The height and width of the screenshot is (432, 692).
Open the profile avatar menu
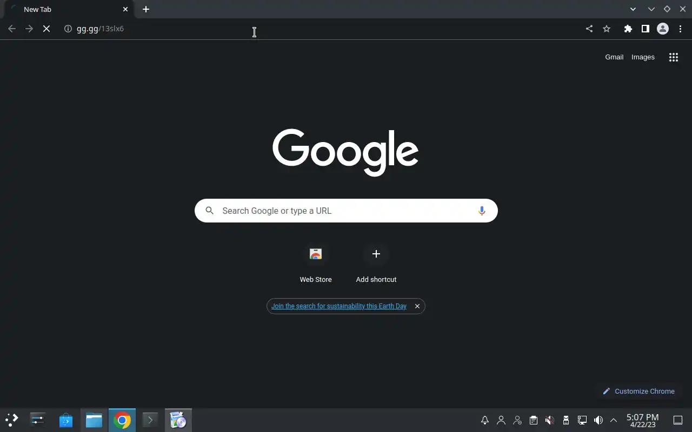coord(663,29)
